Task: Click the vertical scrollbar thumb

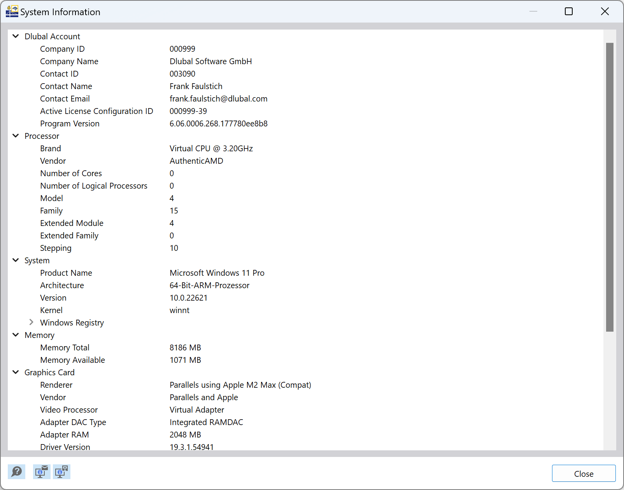Action: pyautogui.click(x=610, y=187)
